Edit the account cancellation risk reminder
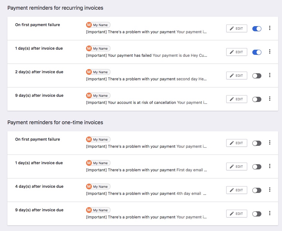 [237, 99]
